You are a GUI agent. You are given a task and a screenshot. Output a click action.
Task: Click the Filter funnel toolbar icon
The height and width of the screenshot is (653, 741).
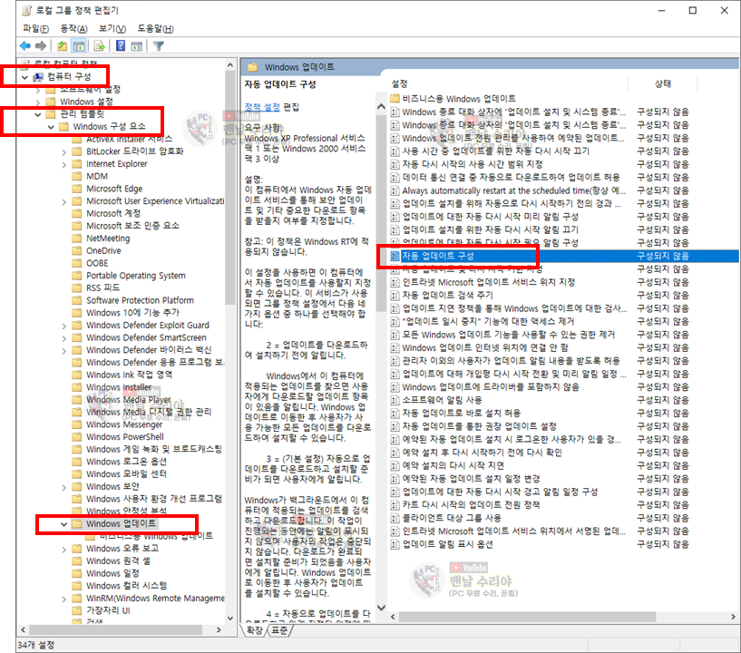159,46
